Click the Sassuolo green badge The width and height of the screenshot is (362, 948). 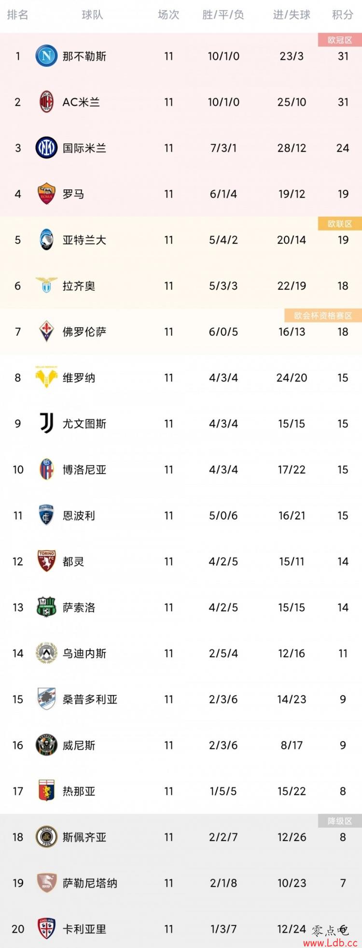46,607
